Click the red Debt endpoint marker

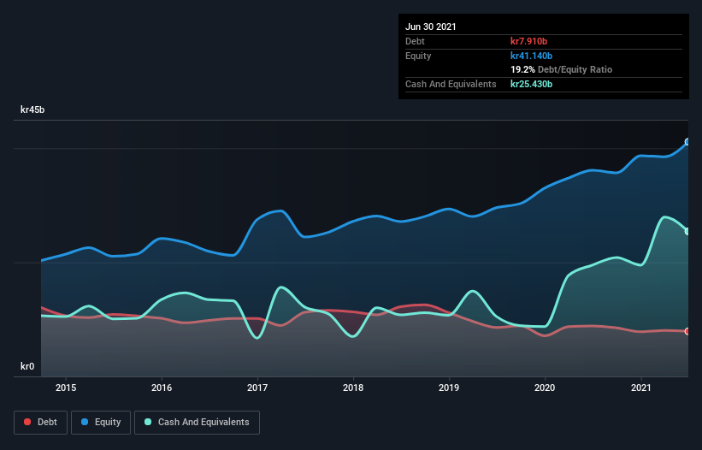point(687,331)
